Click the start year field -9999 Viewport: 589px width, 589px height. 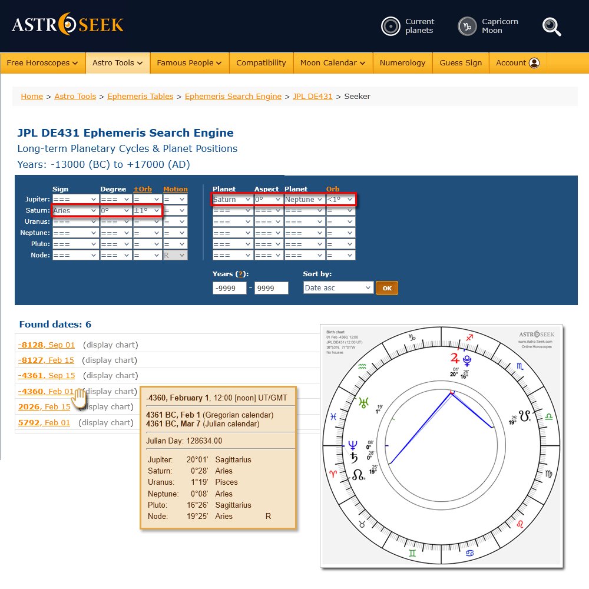[230, 288]
